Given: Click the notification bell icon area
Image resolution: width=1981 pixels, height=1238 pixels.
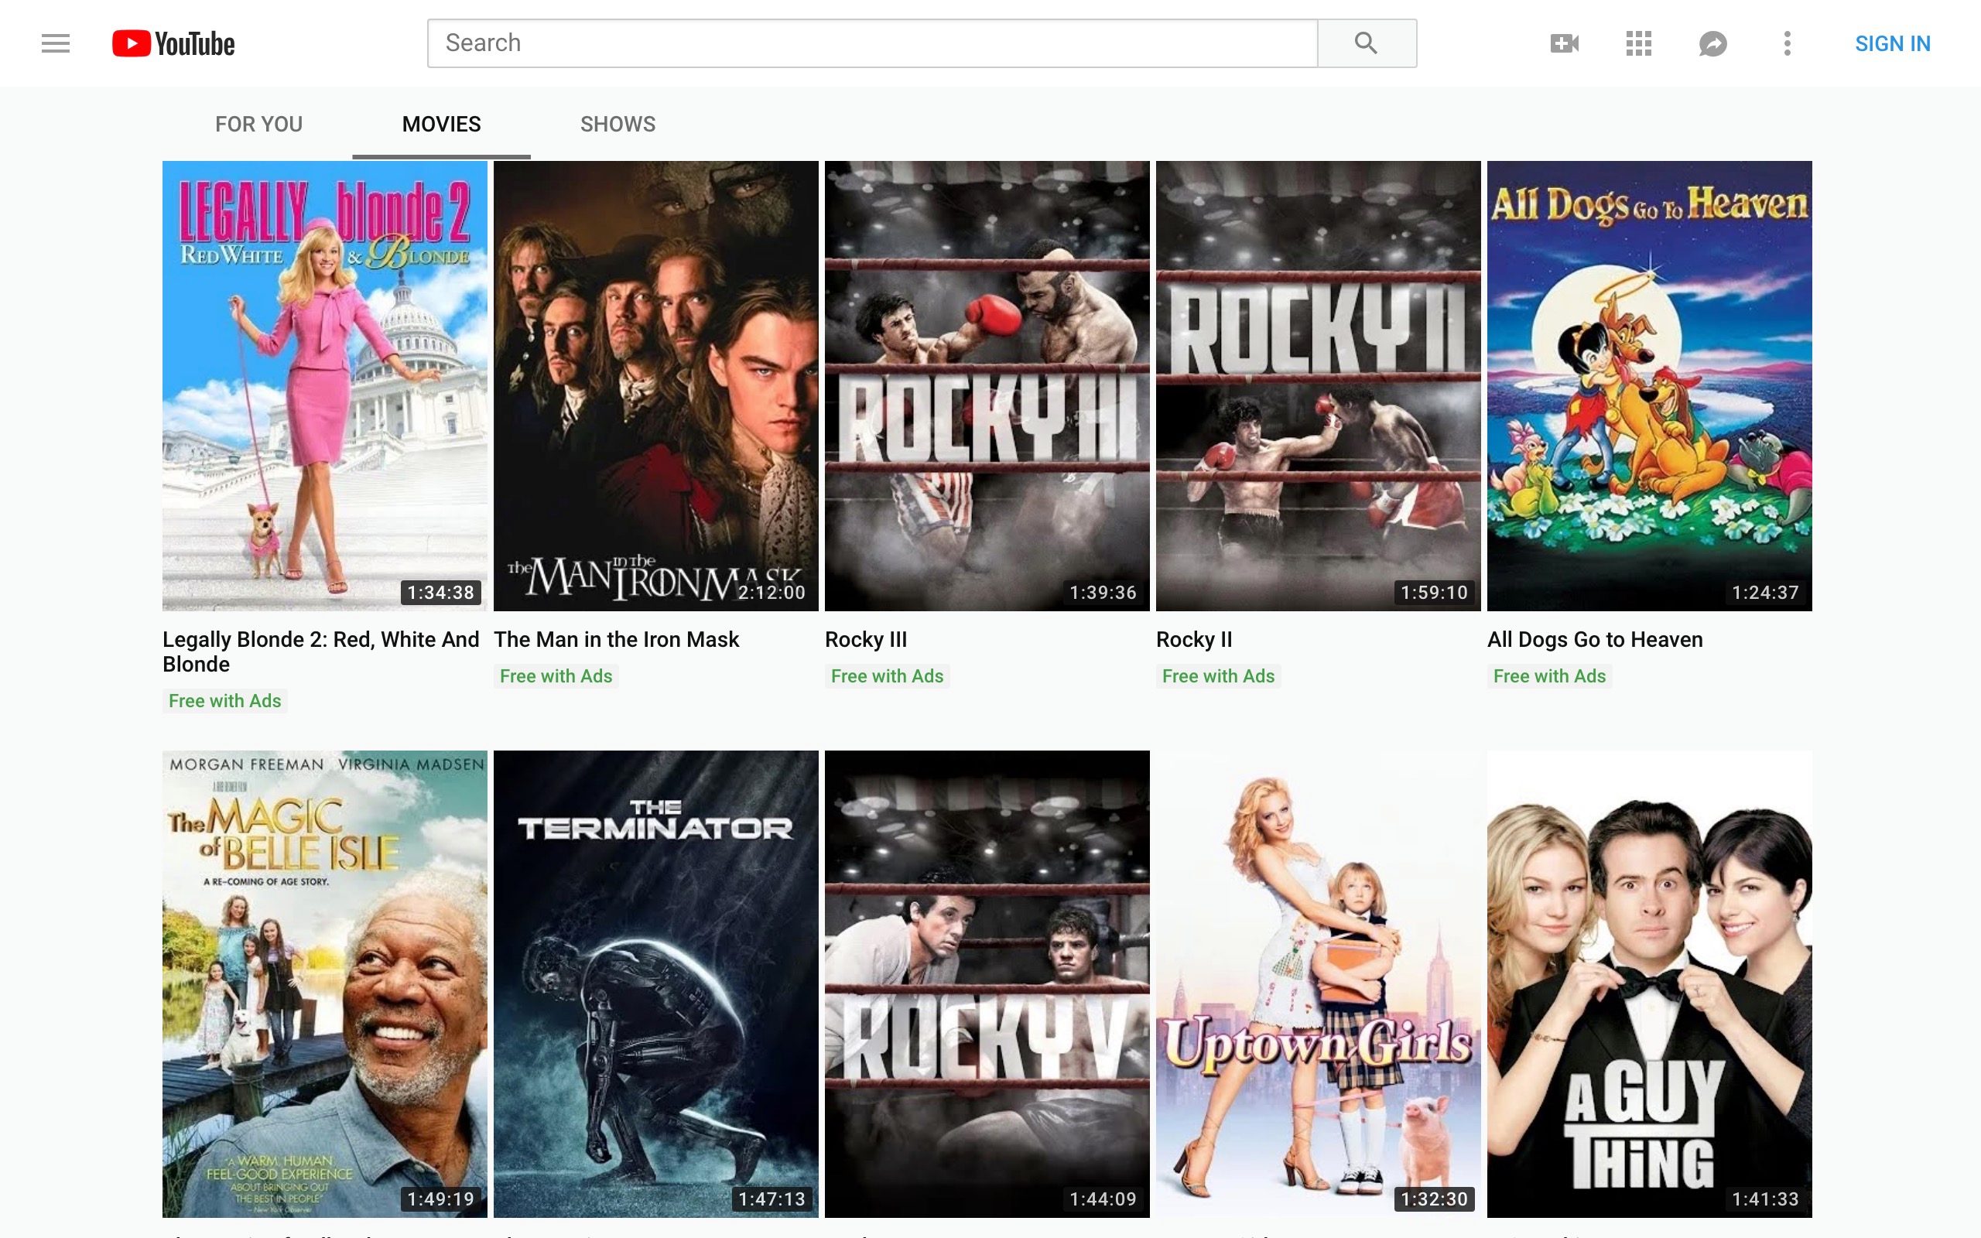Looking at the screenshot, I should point(1712,41).
